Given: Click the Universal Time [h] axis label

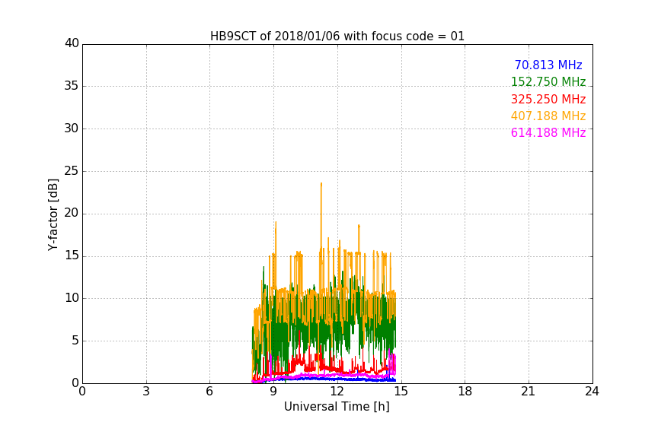Looking at the screenshot, I should (x=337, y=407).
